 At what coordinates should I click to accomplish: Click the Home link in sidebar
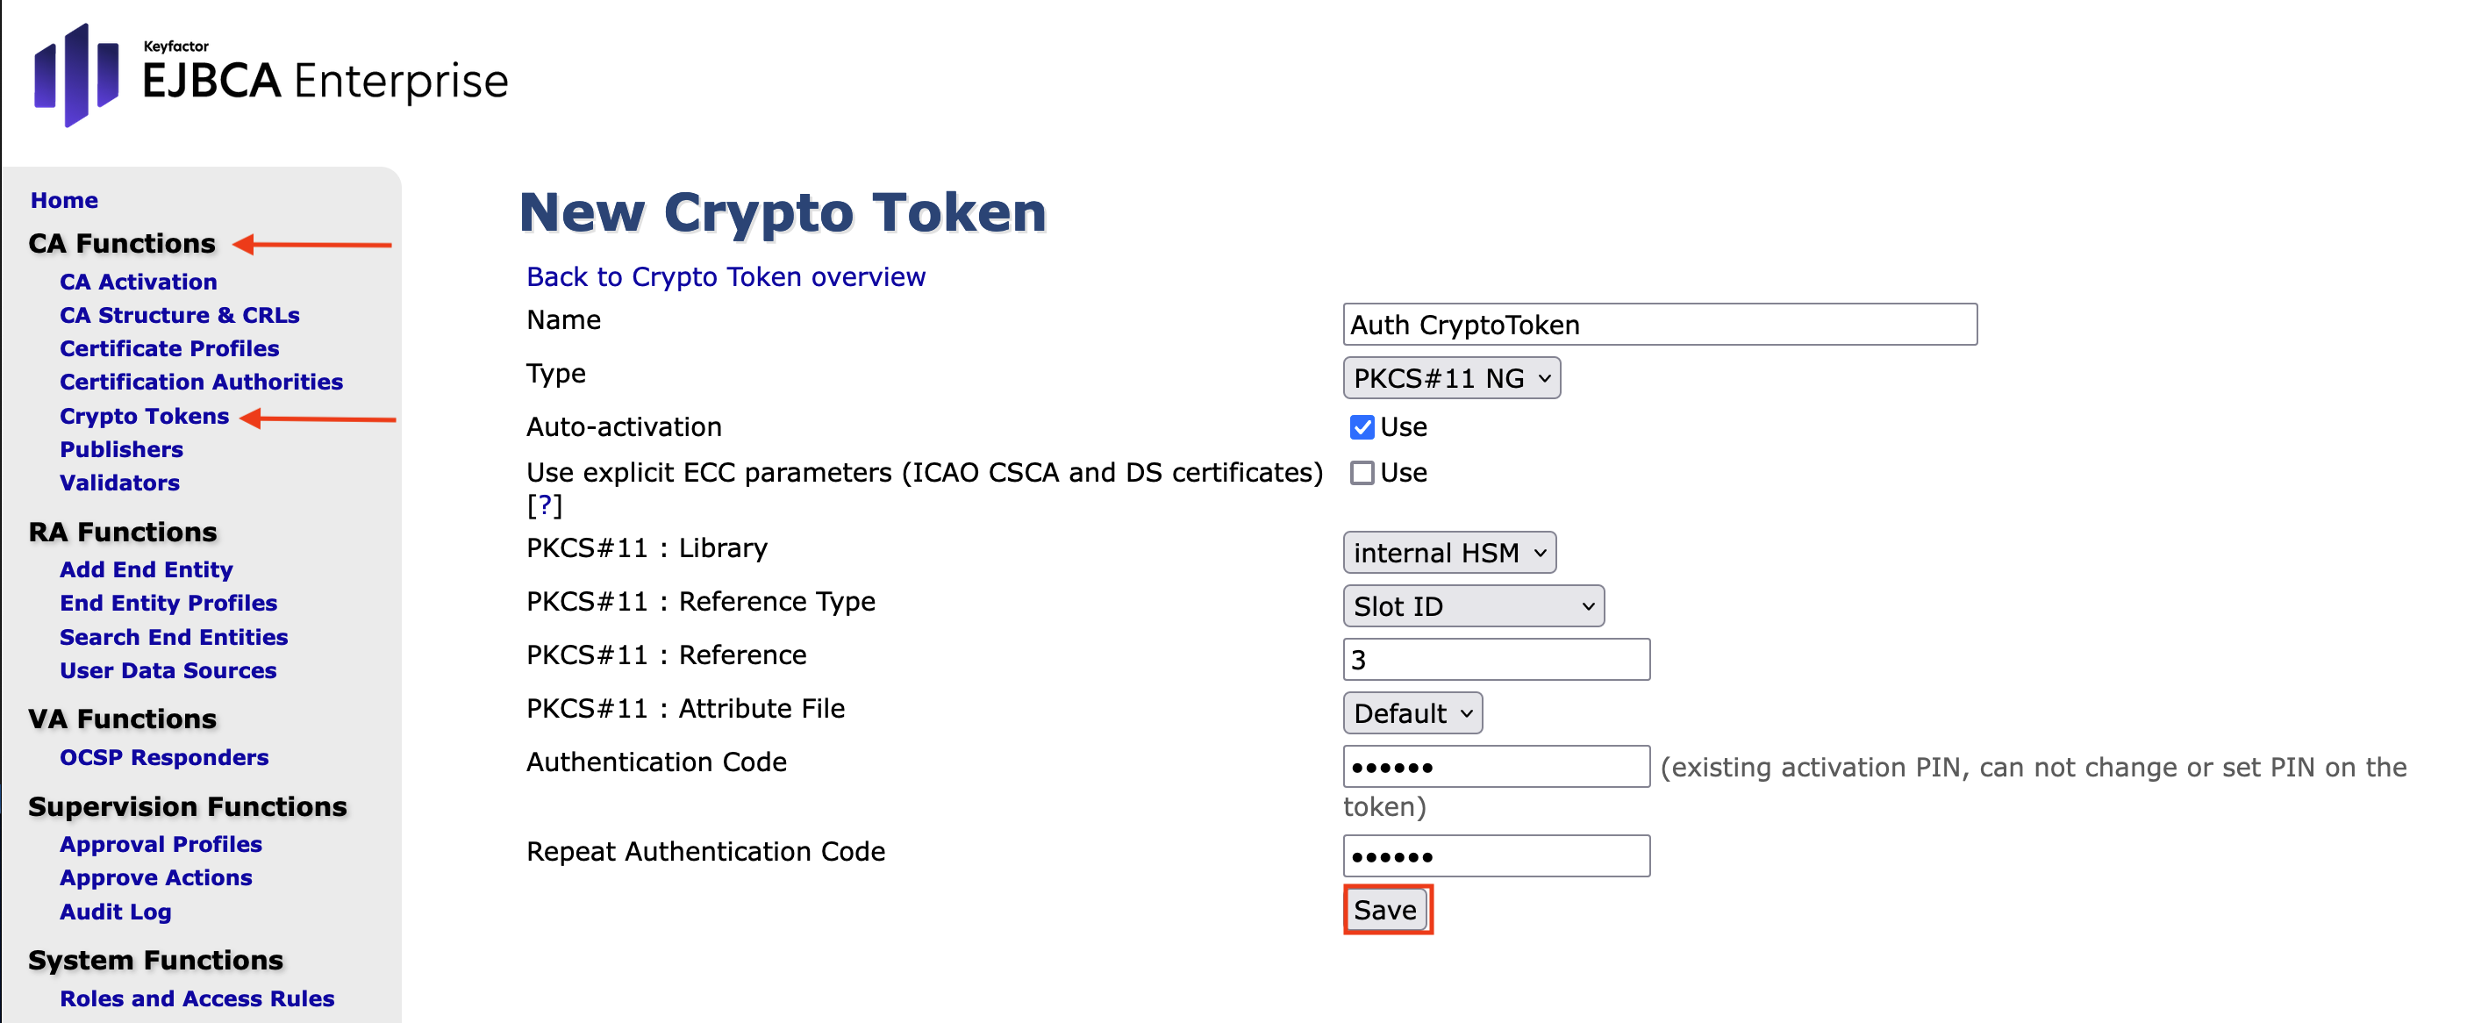[65, 200]
